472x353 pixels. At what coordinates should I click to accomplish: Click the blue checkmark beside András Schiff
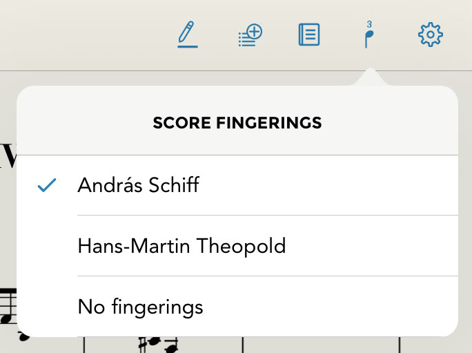point(47,185)
